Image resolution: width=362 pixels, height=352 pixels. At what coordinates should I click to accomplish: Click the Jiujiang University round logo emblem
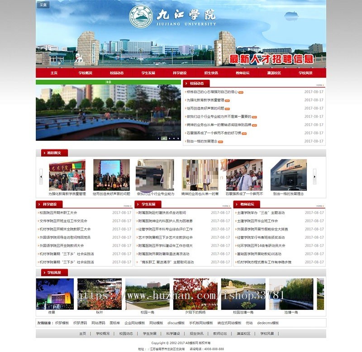141,17
